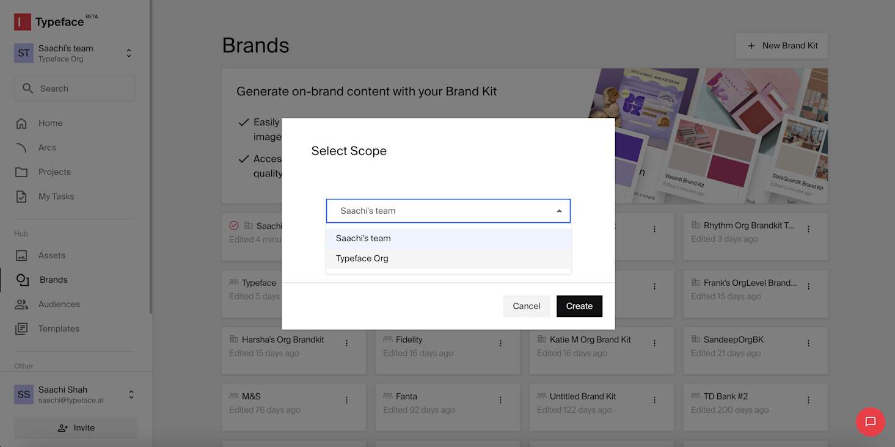895x447 pixels.
Task: Open the Fanta brand kit card
Action: point(448,407)
